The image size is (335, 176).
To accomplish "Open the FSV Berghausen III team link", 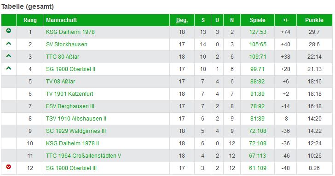I will [x=70, y=106].
